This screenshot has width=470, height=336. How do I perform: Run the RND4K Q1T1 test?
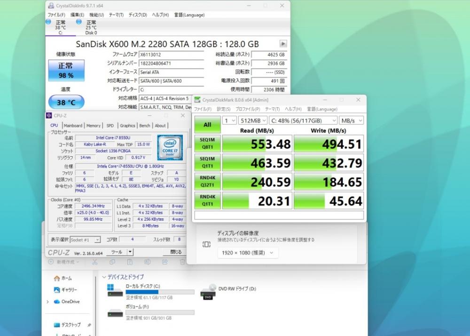207,200
